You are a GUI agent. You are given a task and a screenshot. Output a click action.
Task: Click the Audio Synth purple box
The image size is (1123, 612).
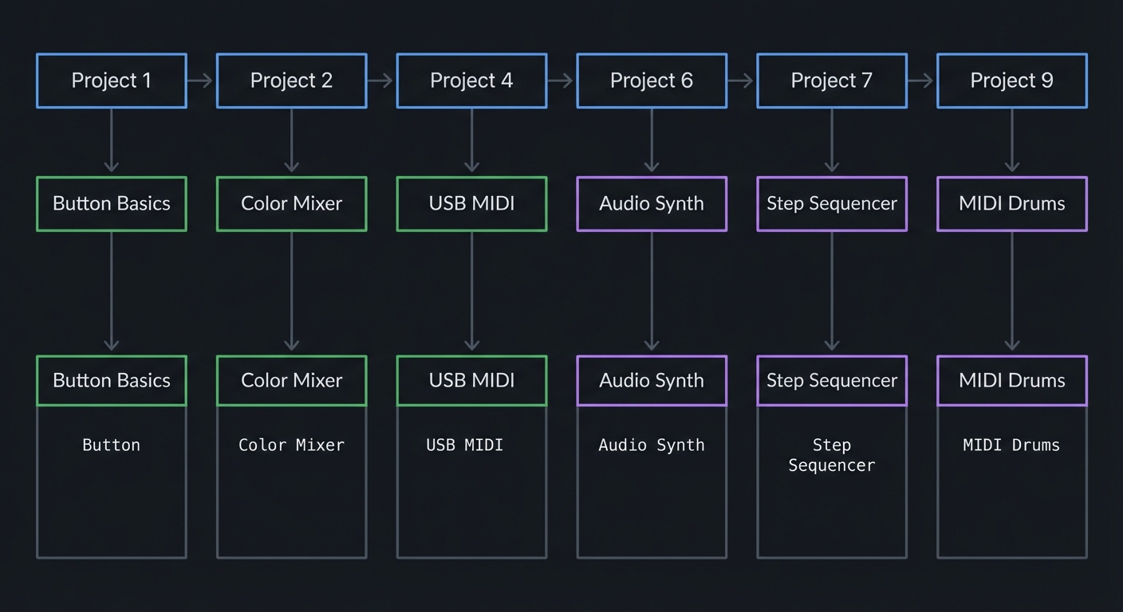pos(652,203)
